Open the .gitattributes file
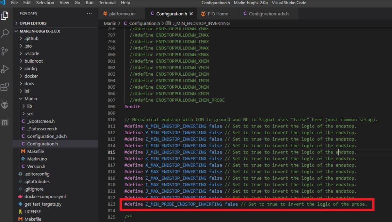The image size is (392, 222). click(56, 181)
